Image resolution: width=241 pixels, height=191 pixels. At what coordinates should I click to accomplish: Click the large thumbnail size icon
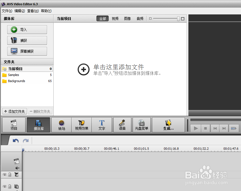tap(183, 19)
